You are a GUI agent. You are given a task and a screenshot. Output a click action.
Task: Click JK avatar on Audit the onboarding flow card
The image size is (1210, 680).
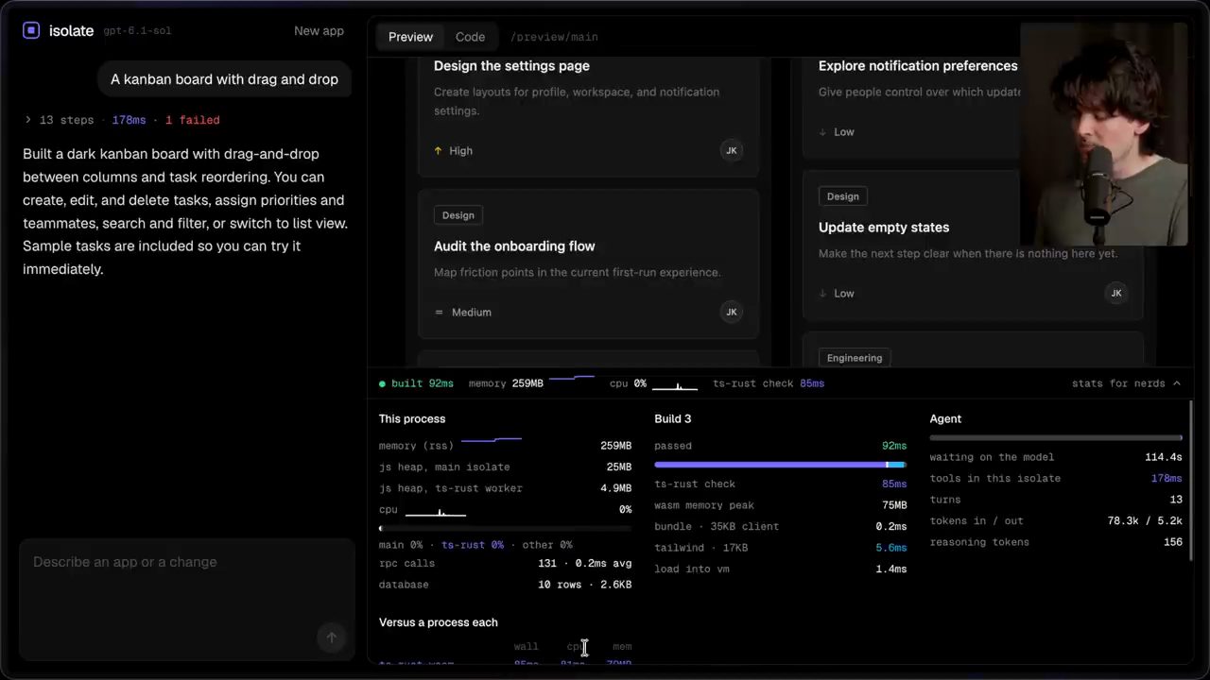coord(731,312)
